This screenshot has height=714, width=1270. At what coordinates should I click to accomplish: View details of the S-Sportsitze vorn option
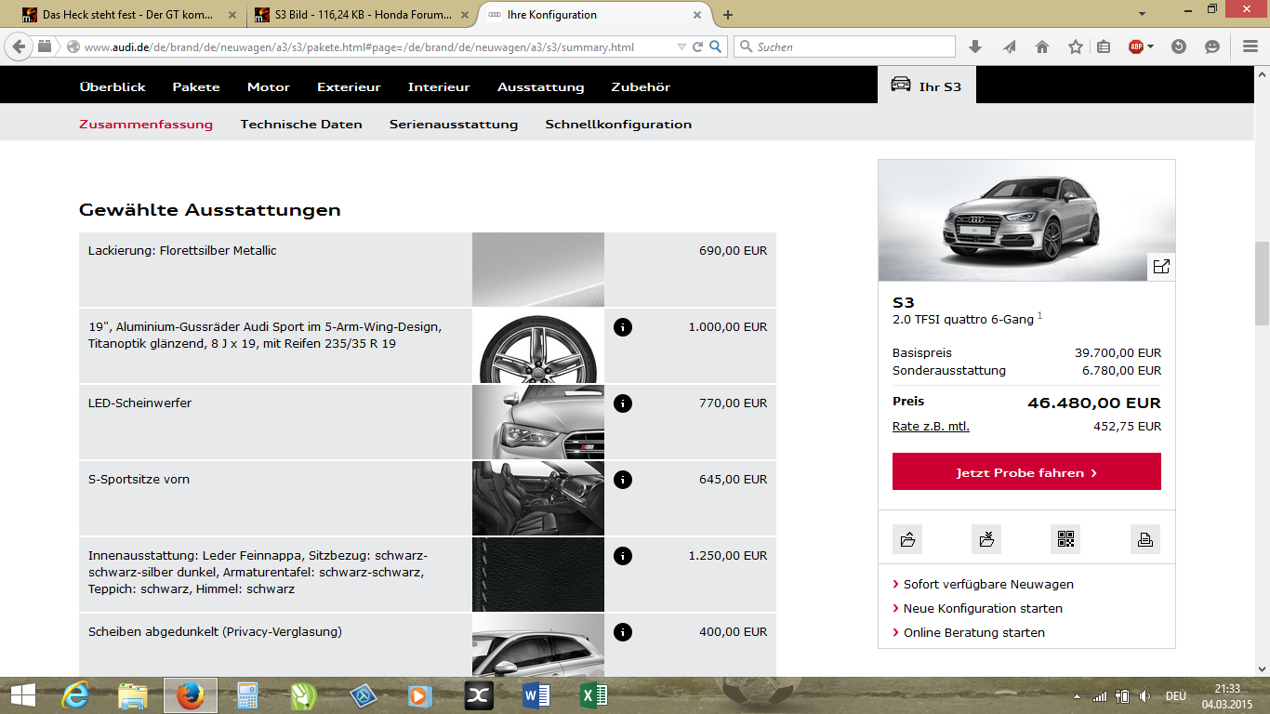623,480
